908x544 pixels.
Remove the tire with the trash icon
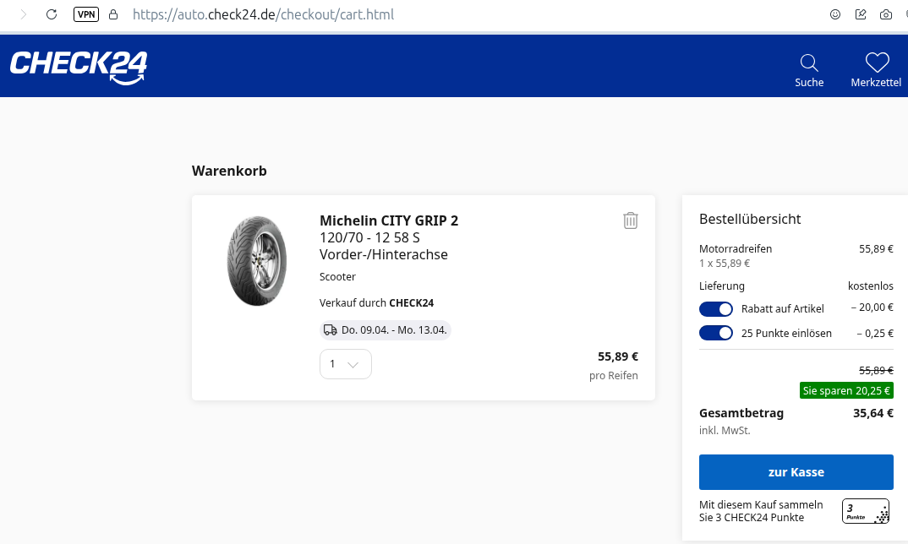pyautogui.click(x=631, y=220)
